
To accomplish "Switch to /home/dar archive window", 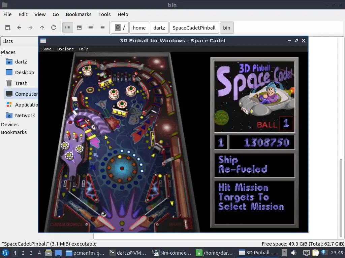I will (215, 253).
